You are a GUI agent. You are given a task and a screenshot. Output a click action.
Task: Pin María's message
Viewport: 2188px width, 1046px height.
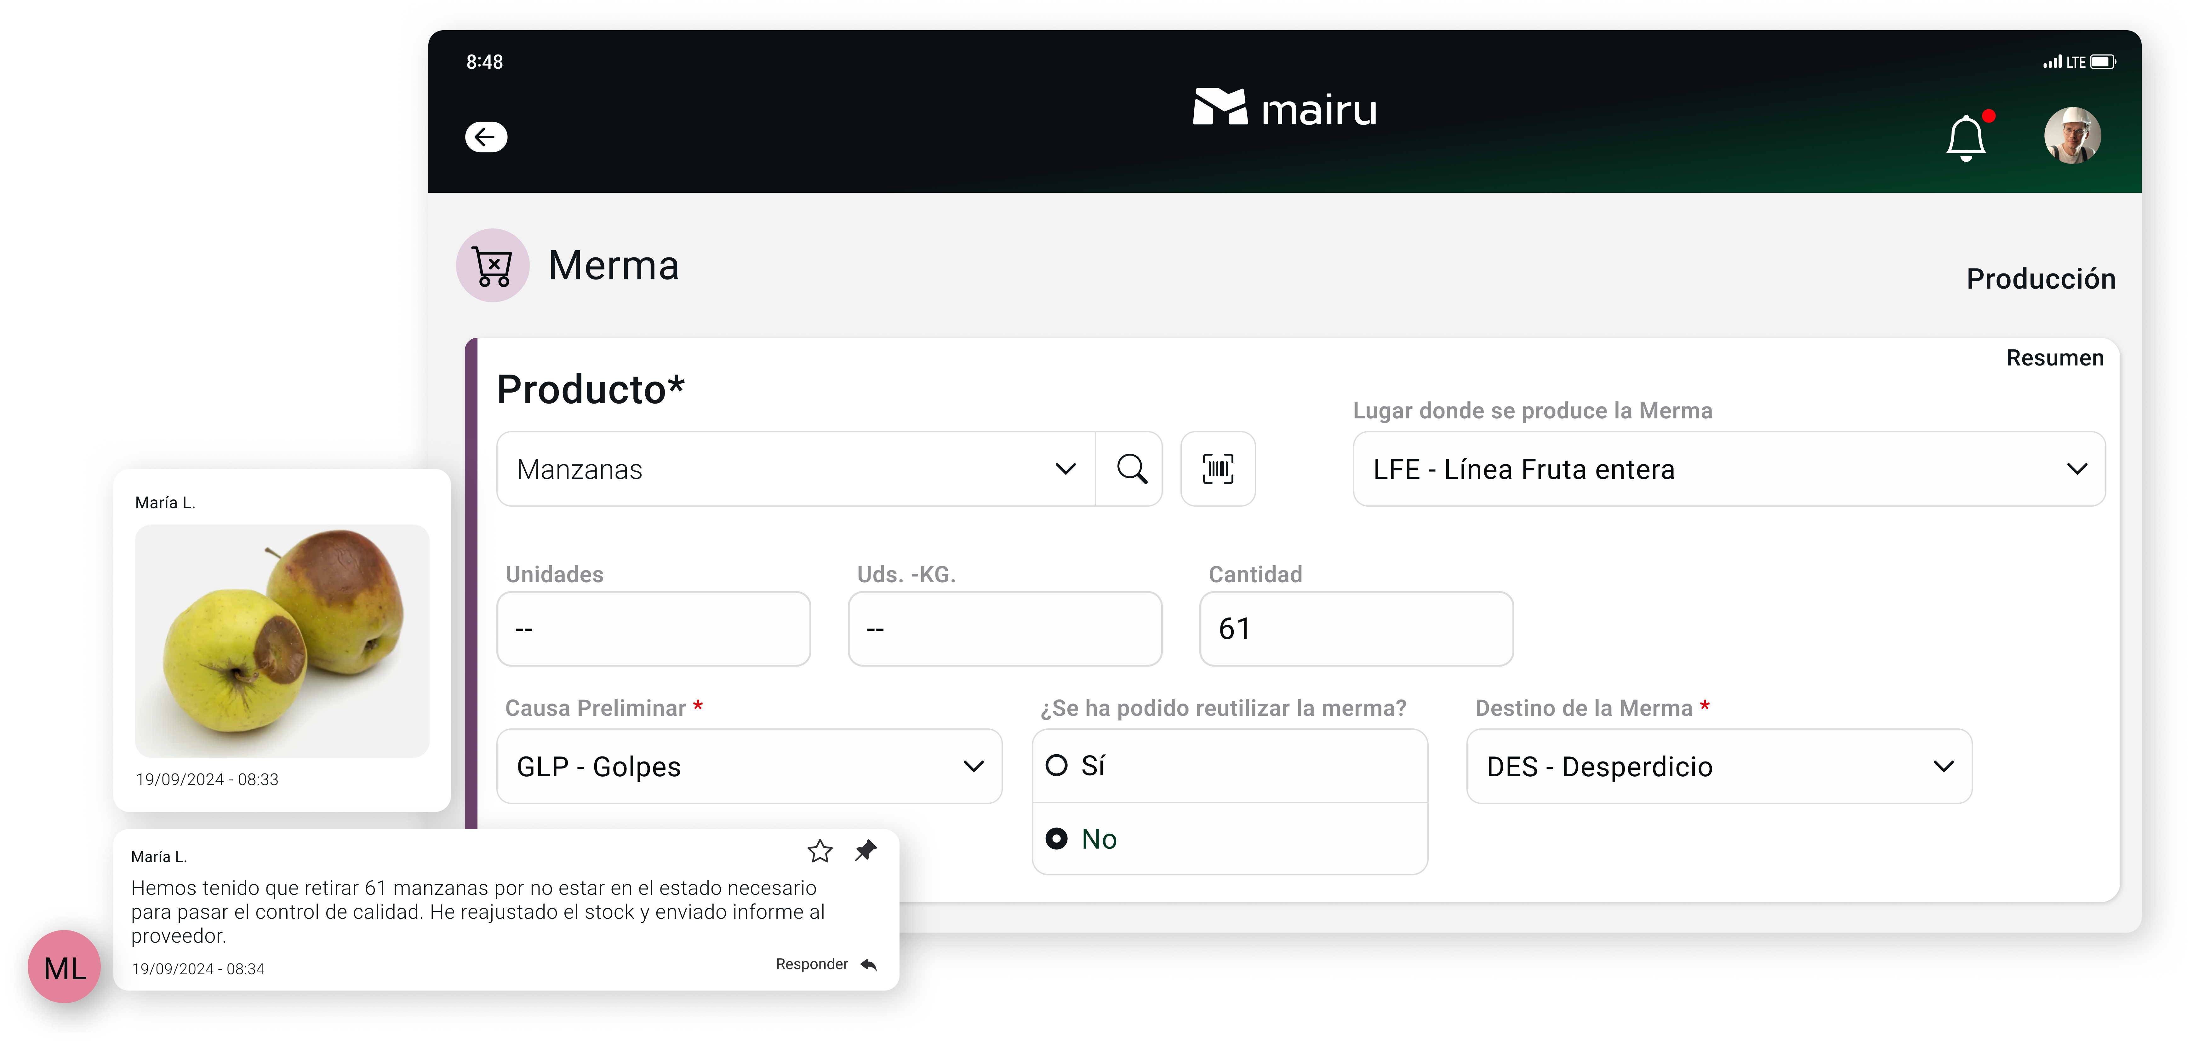[865, 851]
